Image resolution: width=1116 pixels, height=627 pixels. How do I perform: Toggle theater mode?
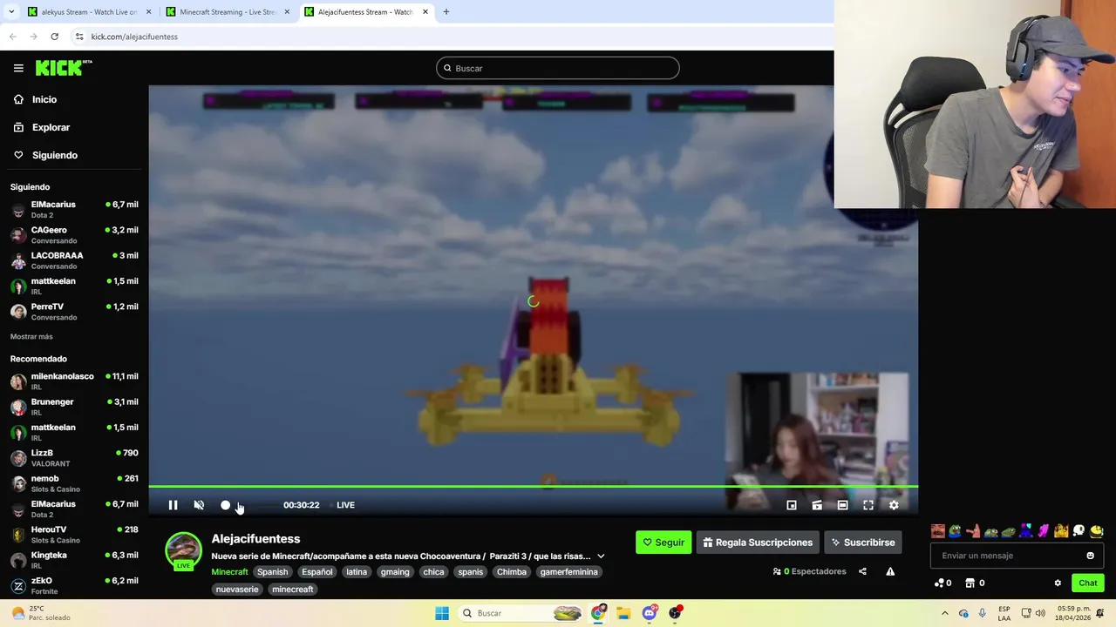pyautogui.click(x=842, y=505)
